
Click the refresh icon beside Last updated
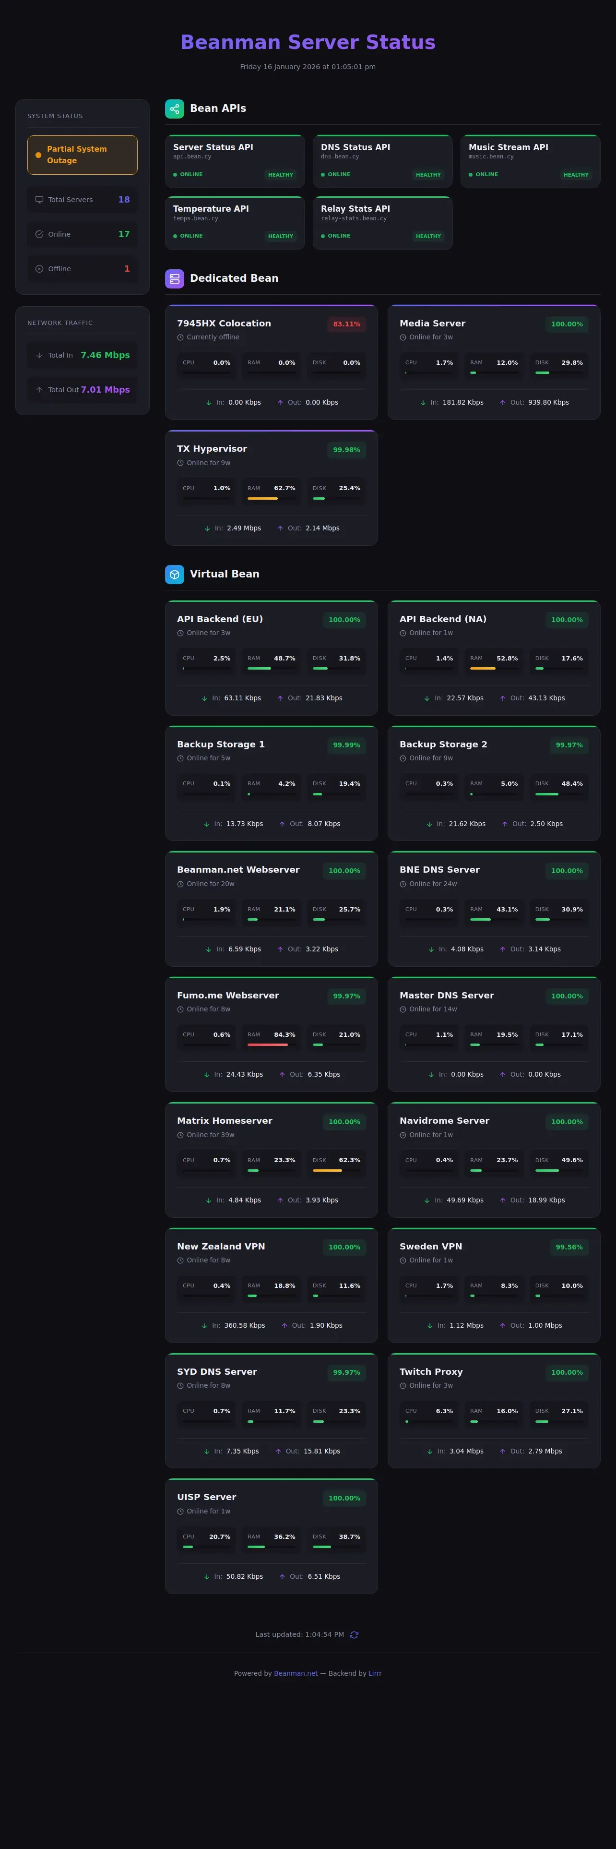click(x=354, y=1634)
